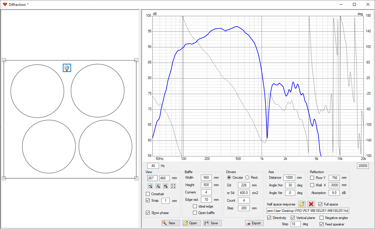
Task: Select the bottom-right driver circle
Action: point(105,146)
